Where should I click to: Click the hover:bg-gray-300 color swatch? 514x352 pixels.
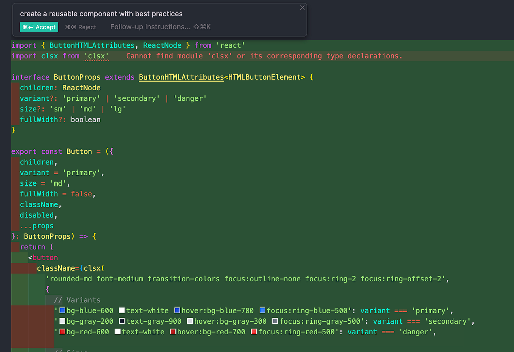click(x=190, y=321)
